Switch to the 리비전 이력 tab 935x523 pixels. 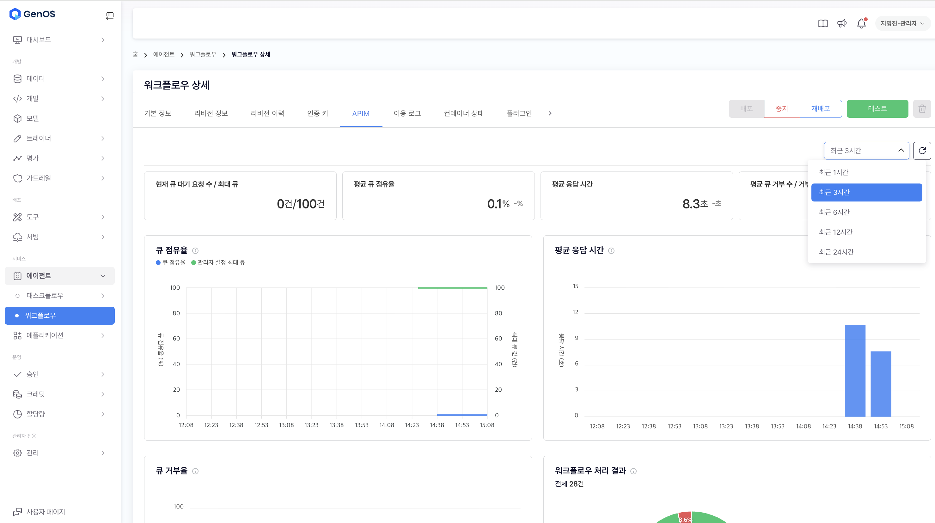tap(267, 113)
